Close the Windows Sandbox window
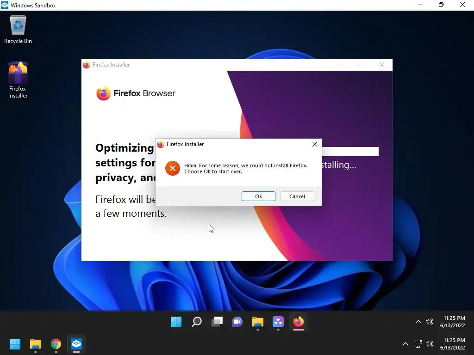This screenshot has width=474, height=355. tap(462, 5)
